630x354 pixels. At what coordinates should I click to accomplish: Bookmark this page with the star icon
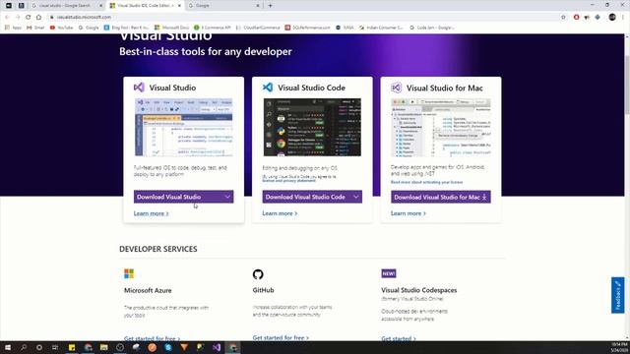pyautogui.click(x=563, y=17)
